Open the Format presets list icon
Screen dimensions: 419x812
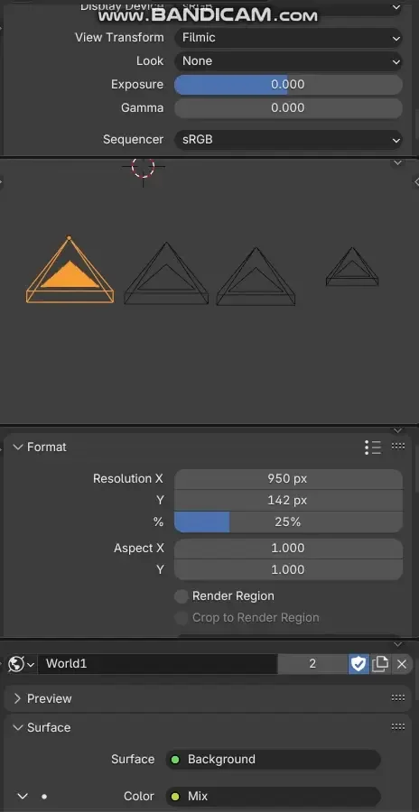click(373, 447)
